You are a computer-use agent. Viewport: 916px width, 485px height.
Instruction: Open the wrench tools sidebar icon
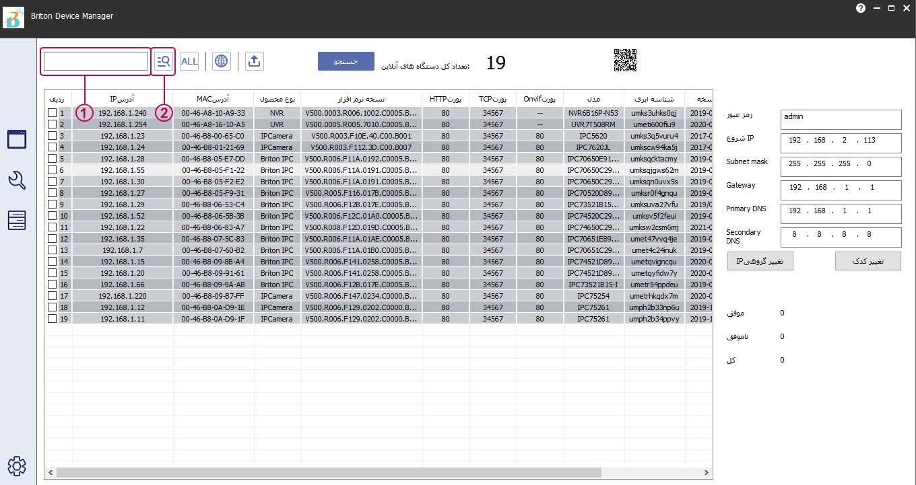click(x=17, y=180)
